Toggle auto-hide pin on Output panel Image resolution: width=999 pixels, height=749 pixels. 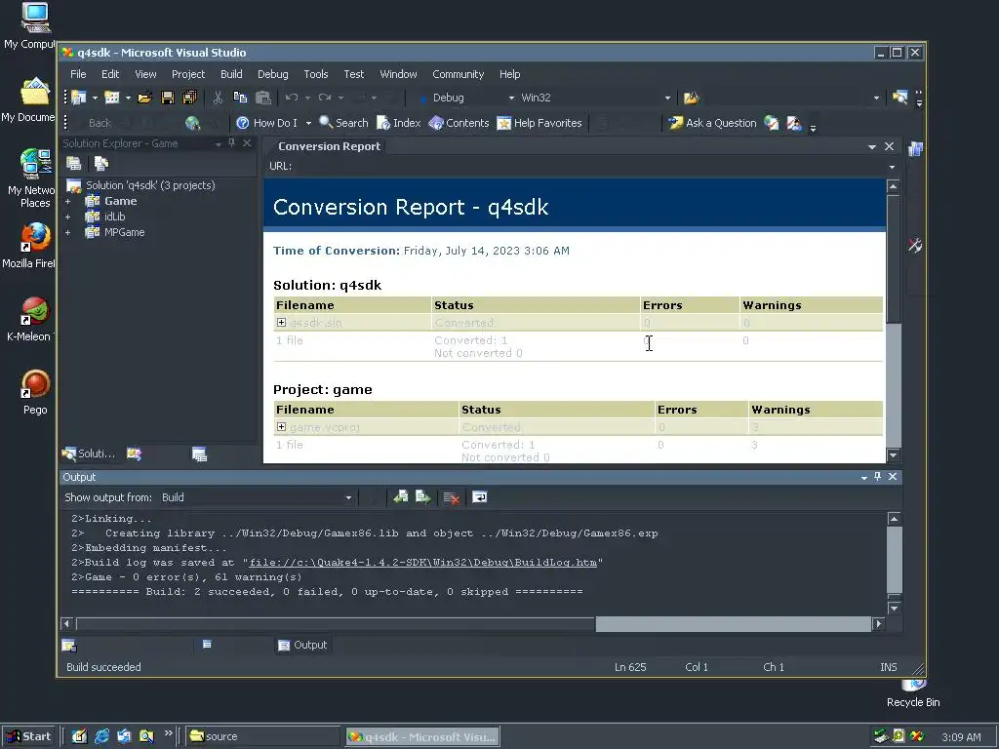878,476
